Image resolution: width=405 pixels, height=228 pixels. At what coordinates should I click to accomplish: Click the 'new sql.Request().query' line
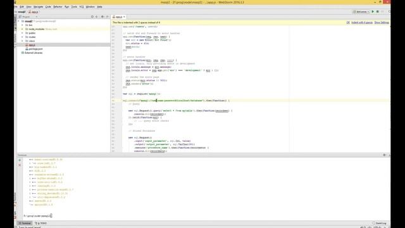pyautogui.click(x=180, y=111)
